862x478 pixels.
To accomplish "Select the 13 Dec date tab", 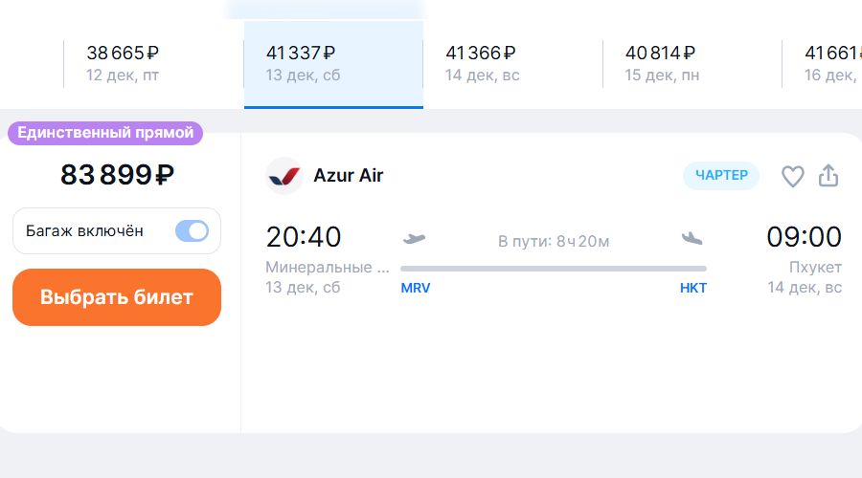I will coord(333,63).
